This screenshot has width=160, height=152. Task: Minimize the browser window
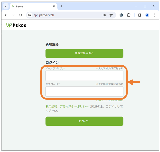(135, 6)
